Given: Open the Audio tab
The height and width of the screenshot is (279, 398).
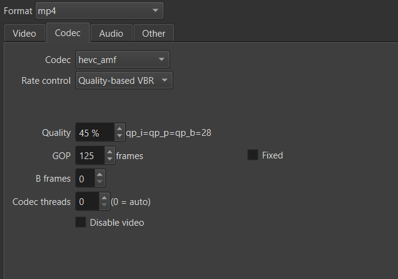Looking at the screenshot, I should click(x=111, y=33).
